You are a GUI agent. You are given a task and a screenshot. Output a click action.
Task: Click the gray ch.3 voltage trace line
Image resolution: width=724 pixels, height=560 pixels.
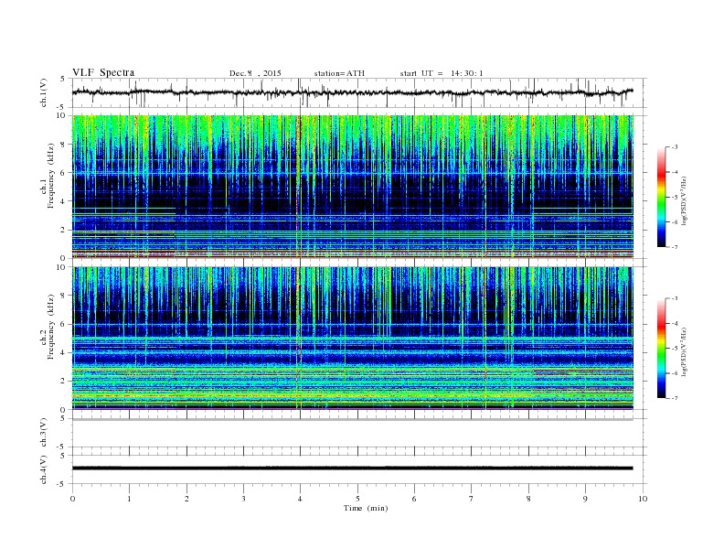352,419
